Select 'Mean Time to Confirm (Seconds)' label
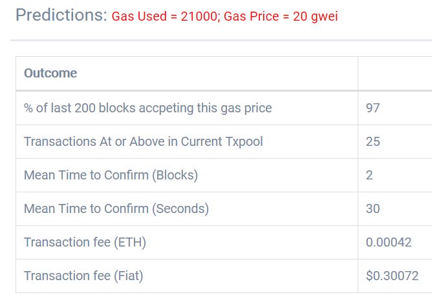Viewport: 432px width, 304px height. coord(116,208)
